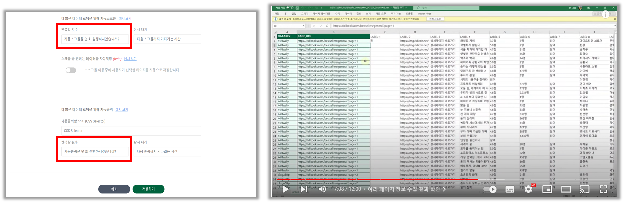624x203 pixels.
Task: Open video settings gear
Action: pyautogui.click(x=528, y=189)
